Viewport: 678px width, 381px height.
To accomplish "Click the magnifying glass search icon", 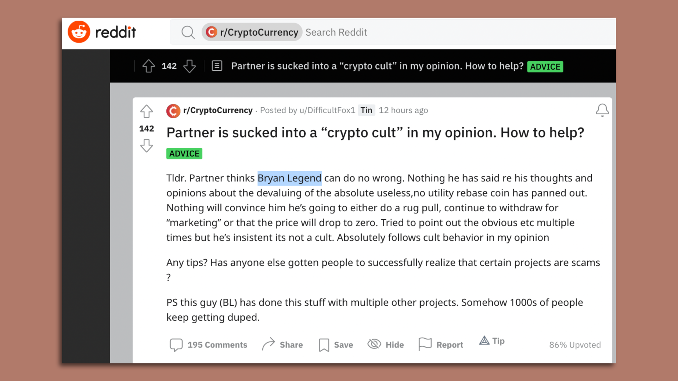I will coord(188,32).
